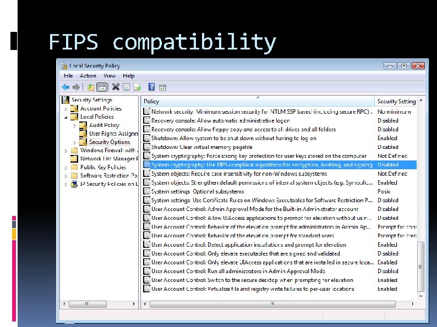Expand the Security Options tree node

pyautogui.click(x=75, y=142)
